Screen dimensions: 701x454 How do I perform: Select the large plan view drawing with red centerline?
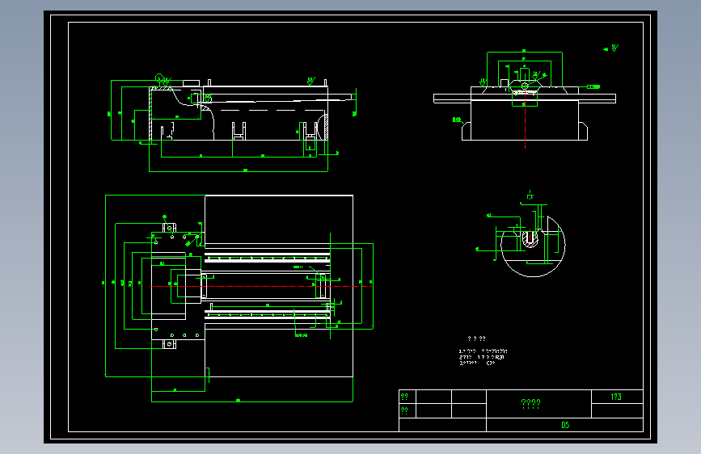click(x=239, y=298)
